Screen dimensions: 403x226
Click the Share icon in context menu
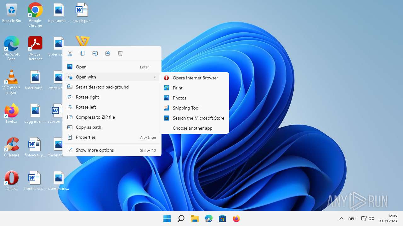tap(108, 53)
